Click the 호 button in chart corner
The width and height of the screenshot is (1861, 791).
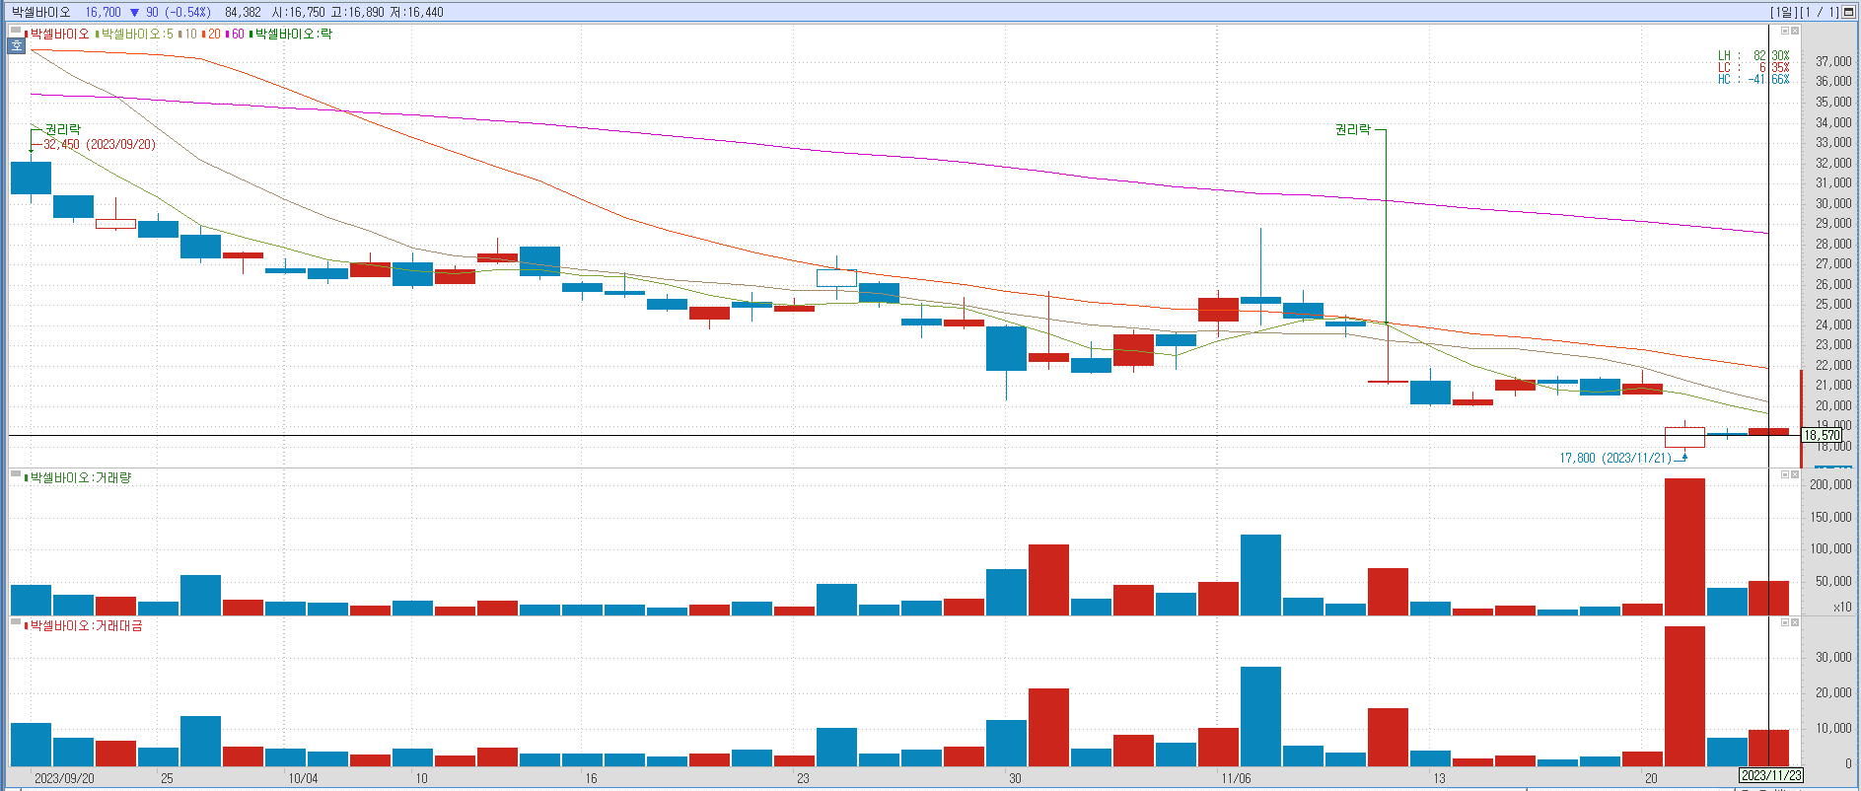16,45
